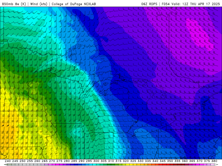Click the 370 value on the color scale

point(200,161)
